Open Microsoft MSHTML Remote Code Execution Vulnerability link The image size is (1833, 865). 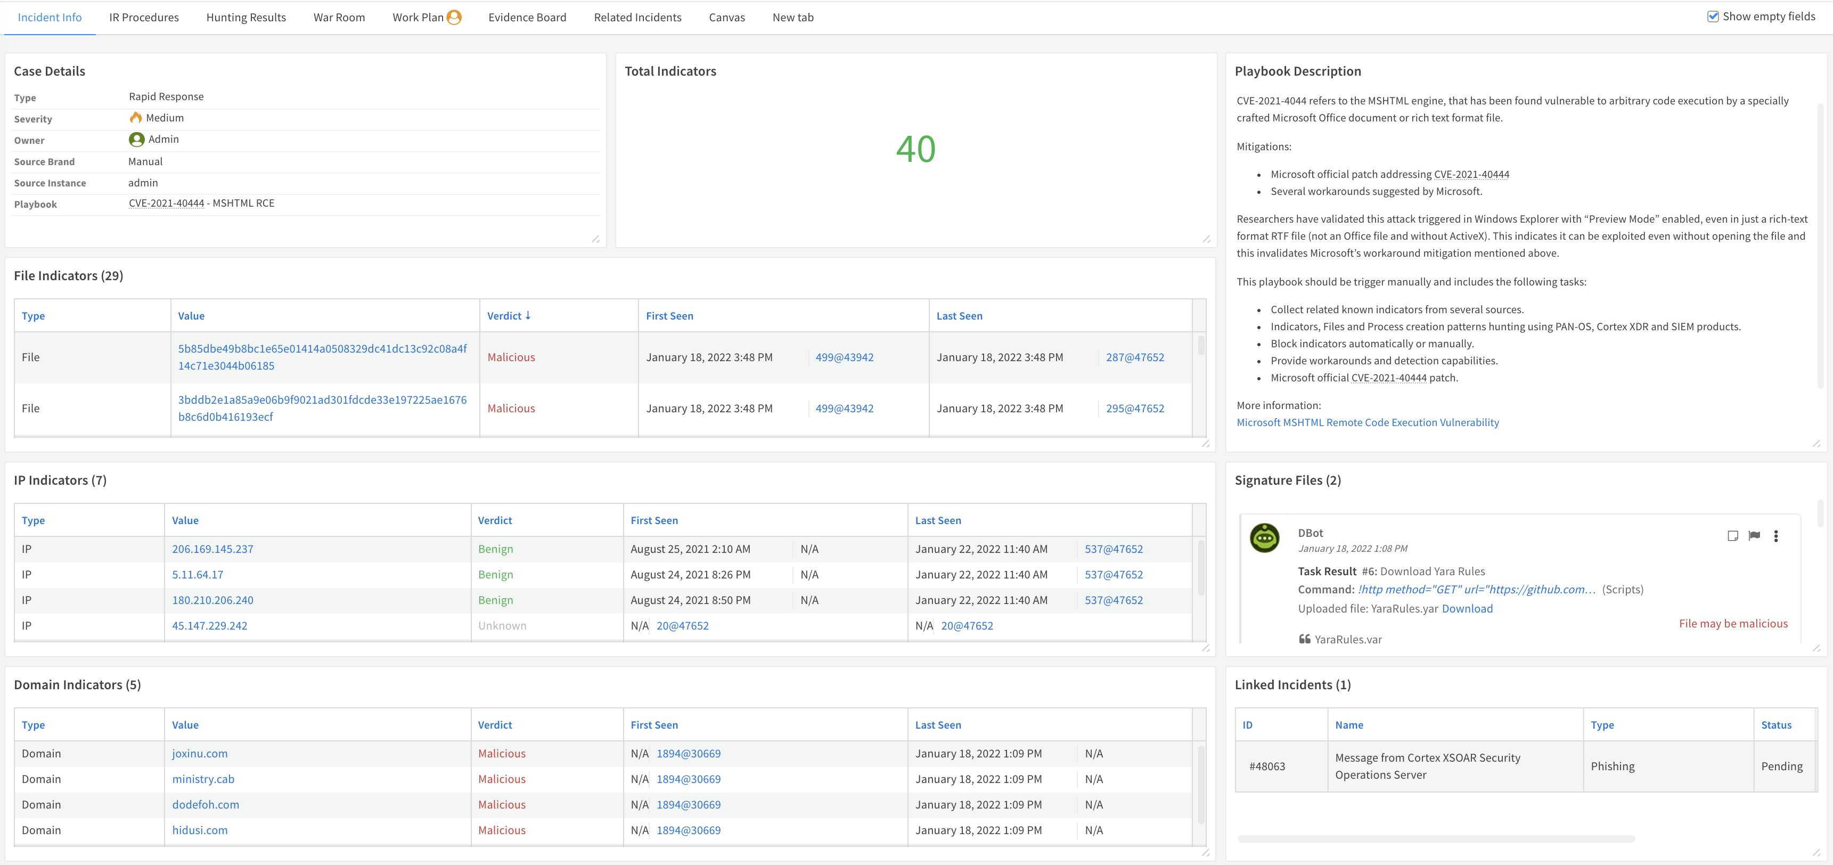tap(1367, 423)
